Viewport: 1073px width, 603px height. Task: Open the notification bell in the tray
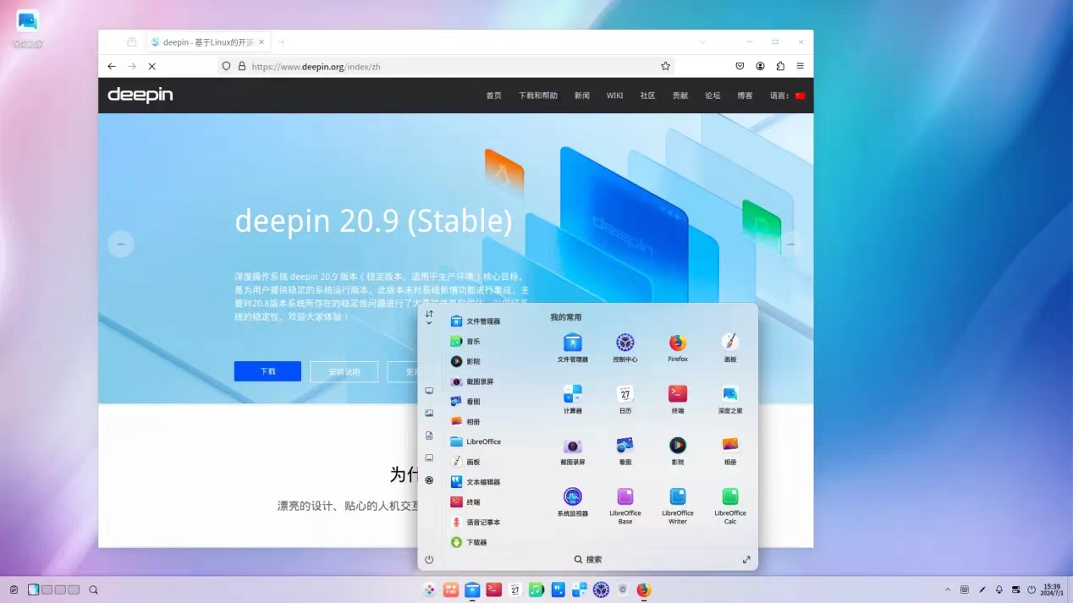click(x=999, y=589)
